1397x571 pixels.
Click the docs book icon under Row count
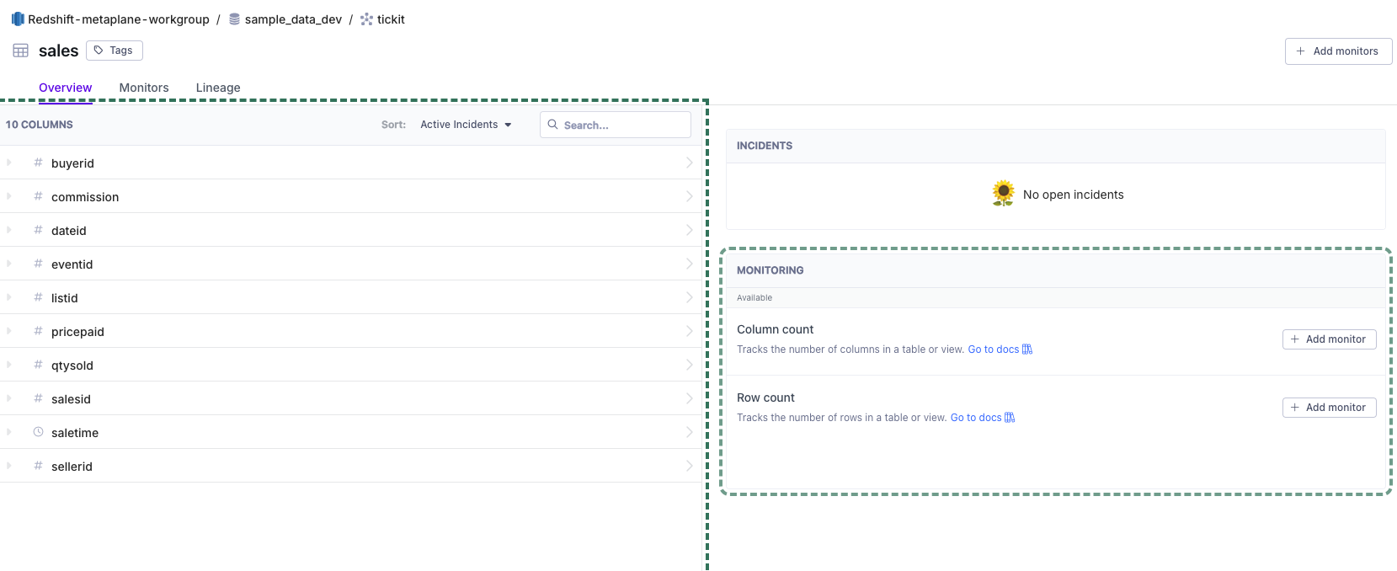[1010, 418]
